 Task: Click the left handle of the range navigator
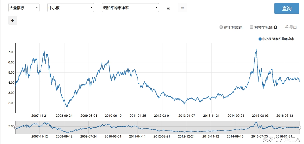tap(15, 127)
